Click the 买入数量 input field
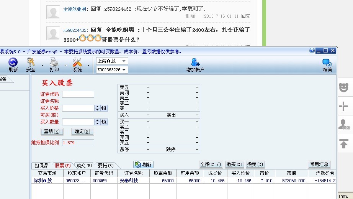Image resolution: width=353 pixels, height=199 pixels. click(78, 122)
